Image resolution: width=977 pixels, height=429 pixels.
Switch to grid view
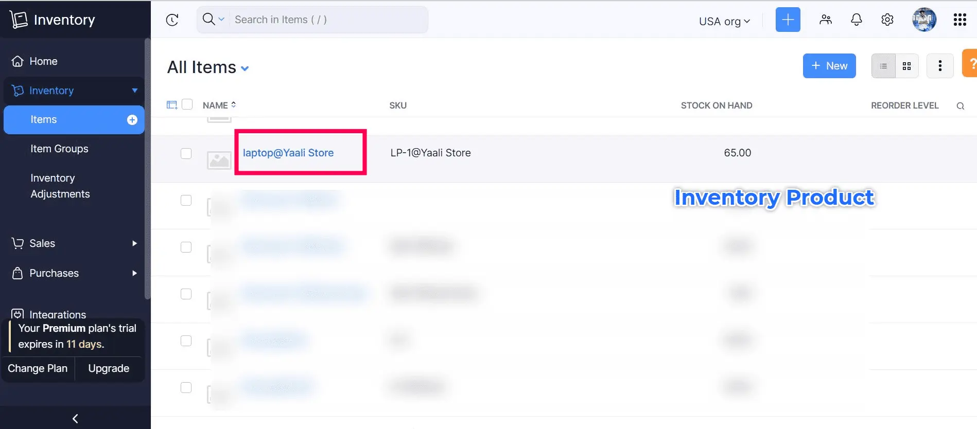click(907, 66)
